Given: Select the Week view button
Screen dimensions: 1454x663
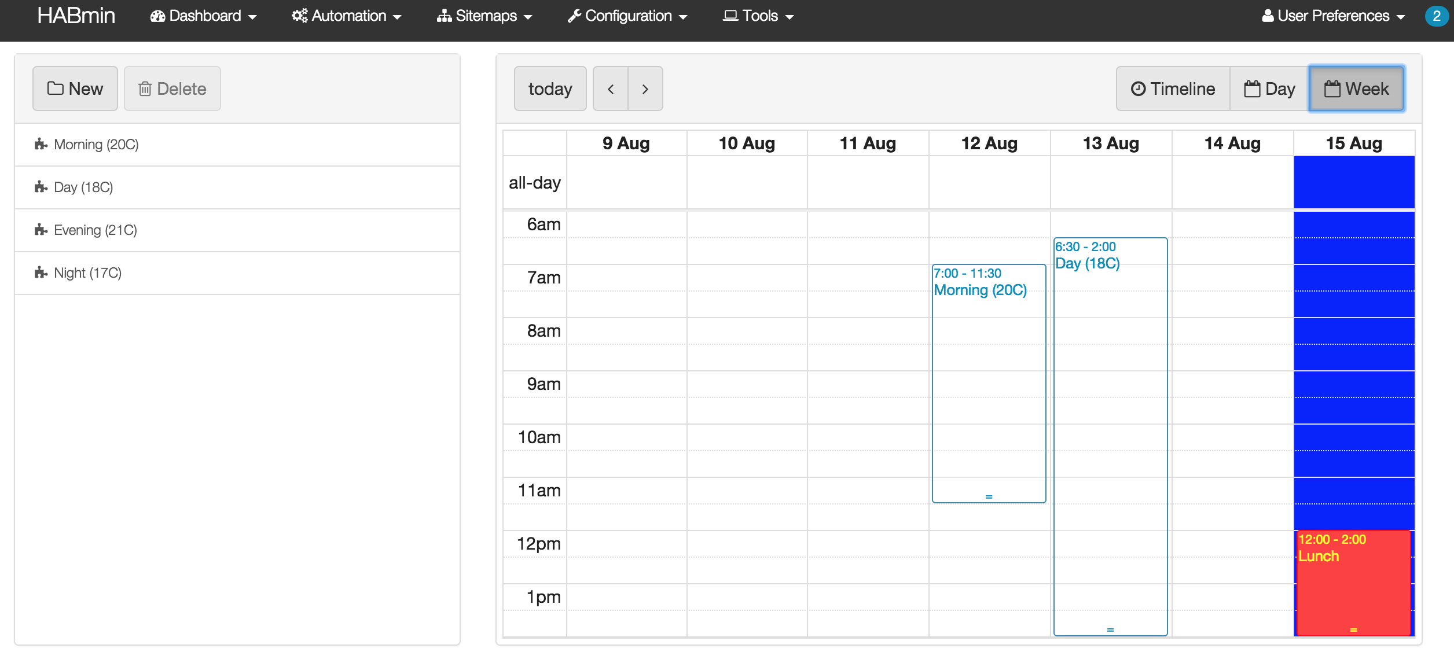Looking at the screenshot, I should pyautogui.click(x=1356, y=89).
